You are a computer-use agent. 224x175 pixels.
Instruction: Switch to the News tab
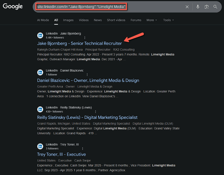pyautogui.click(x=98, y=20)
